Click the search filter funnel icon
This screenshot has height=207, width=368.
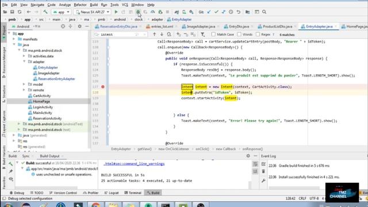pos(203,34)
